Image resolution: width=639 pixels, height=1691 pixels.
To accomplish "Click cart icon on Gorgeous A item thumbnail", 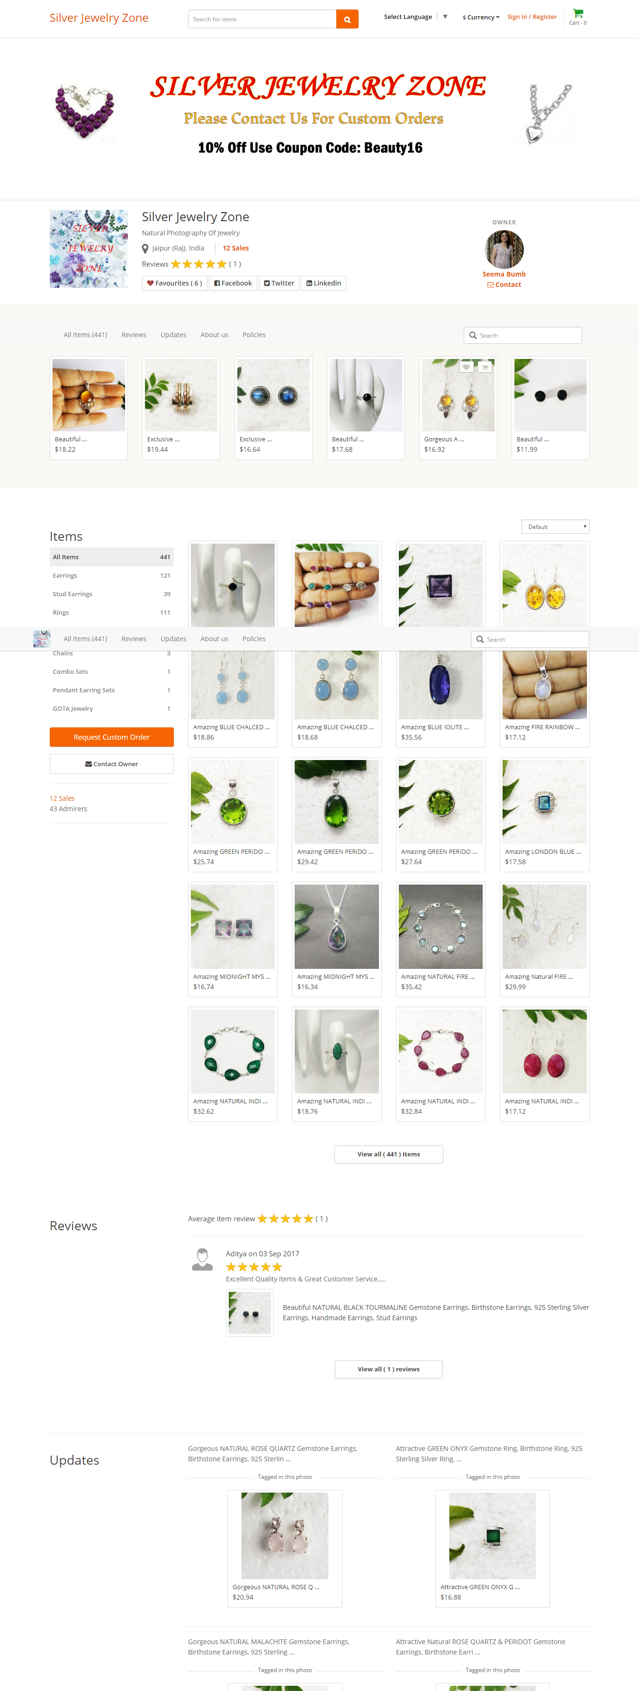I will tap(485, 367).
